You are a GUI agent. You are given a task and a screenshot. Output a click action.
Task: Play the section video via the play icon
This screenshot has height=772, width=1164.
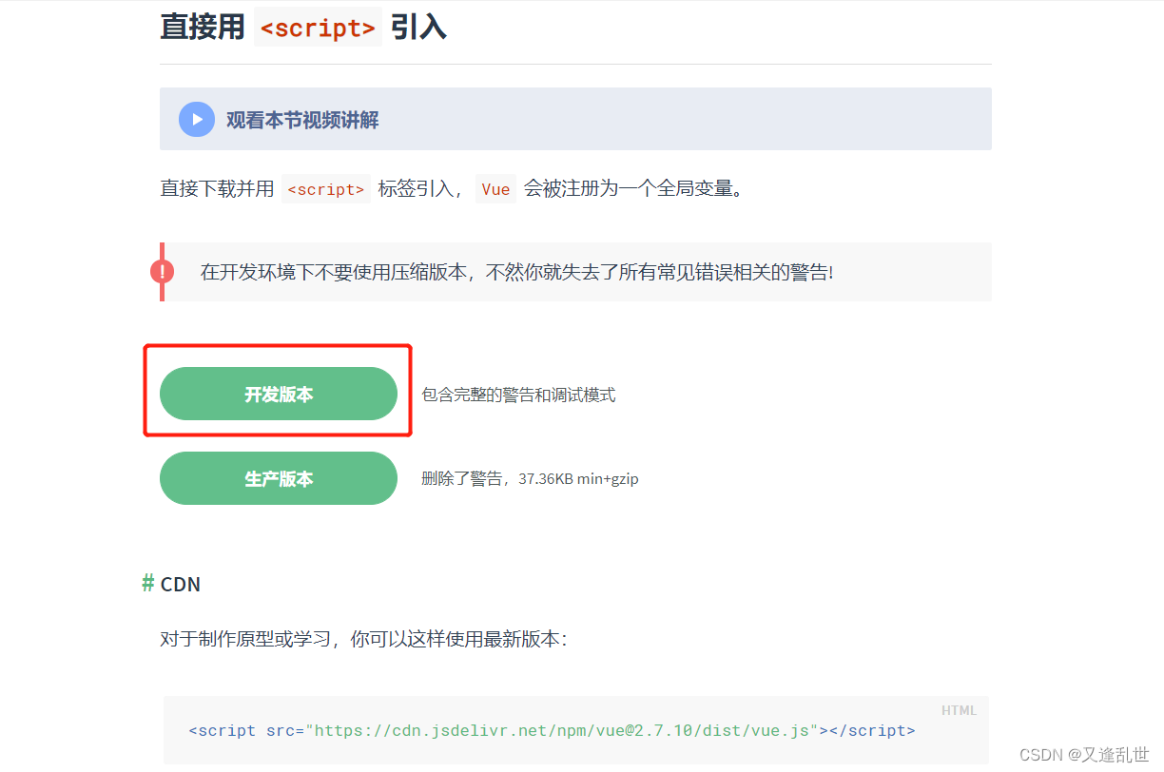196,118
